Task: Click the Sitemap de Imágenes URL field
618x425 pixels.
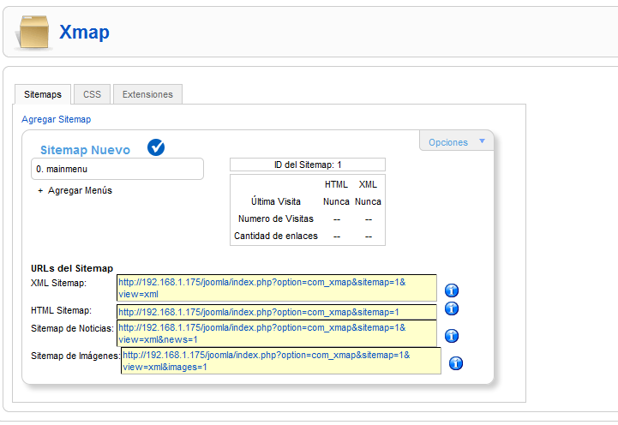Action: (280, 361)
